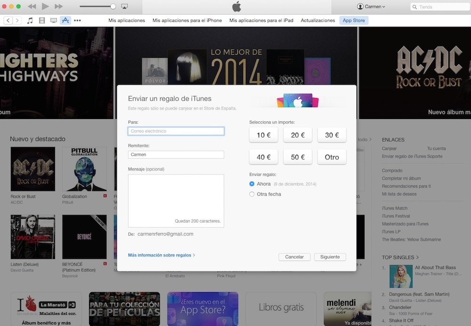This screenshot has height=326, width=471.
Task: Click the Cancelar button
Action: tap(294, 257)
